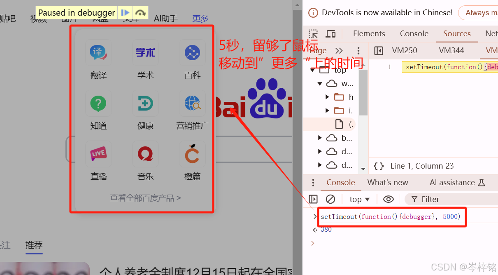Open the drawer three-dot menu

(x=313, y=183)
